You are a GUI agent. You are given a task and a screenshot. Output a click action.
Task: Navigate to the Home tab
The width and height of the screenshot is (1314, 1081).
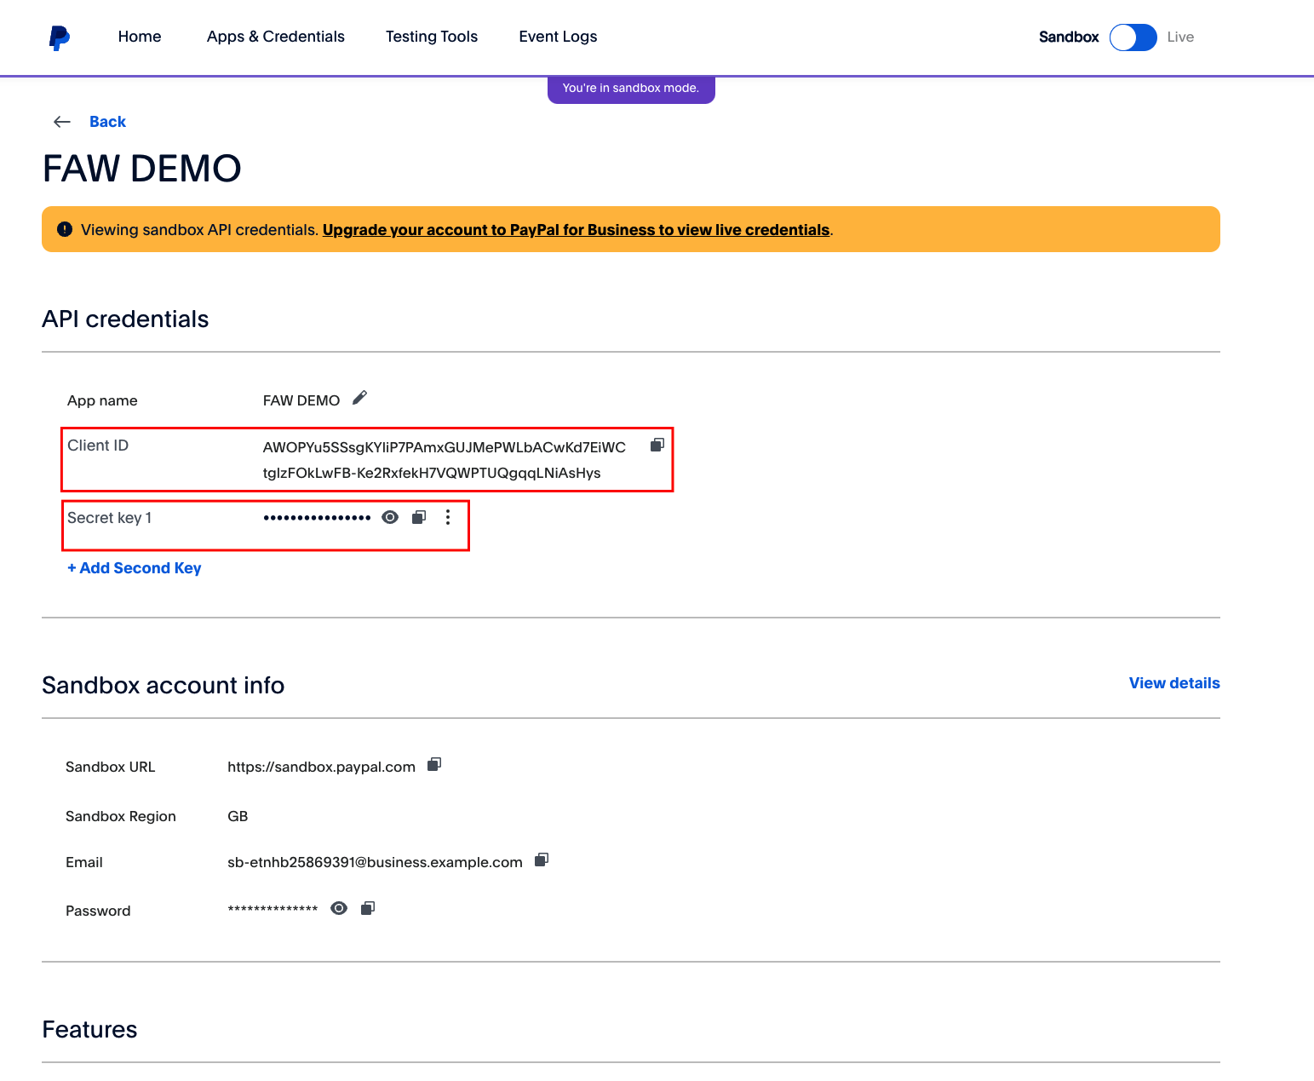point(140,37)
